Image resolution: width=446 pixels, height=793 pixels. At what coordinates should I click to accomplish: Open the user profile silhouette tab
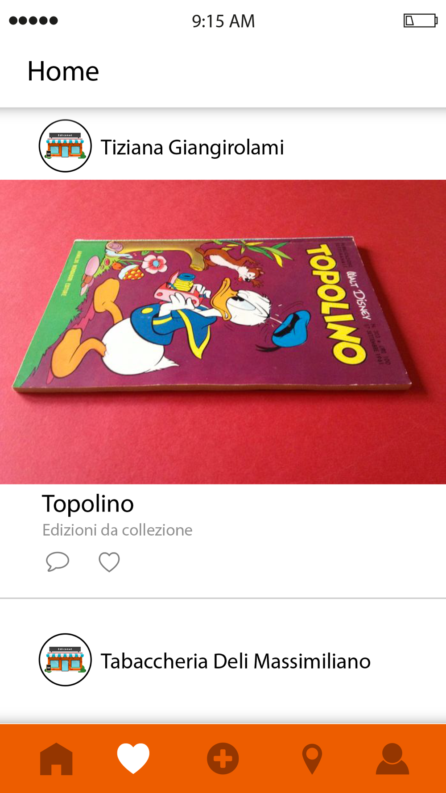click(392, 759)
